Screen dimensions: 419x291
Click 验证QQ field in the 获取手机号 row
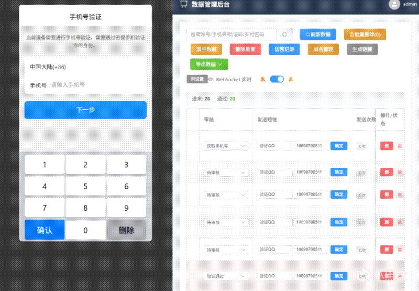[274, 146]
